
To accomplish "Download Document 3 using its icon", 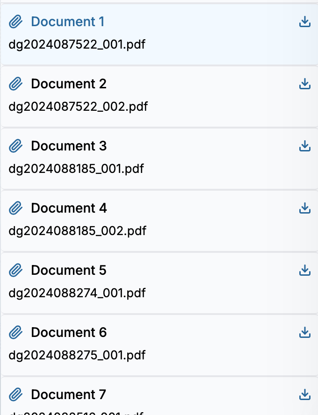I will coord(304,146).
